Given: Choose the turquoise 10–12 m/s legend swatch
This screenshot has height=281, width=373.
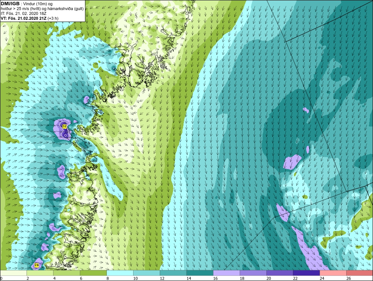Looking at the screenshot, I should [x=147, y=273].
